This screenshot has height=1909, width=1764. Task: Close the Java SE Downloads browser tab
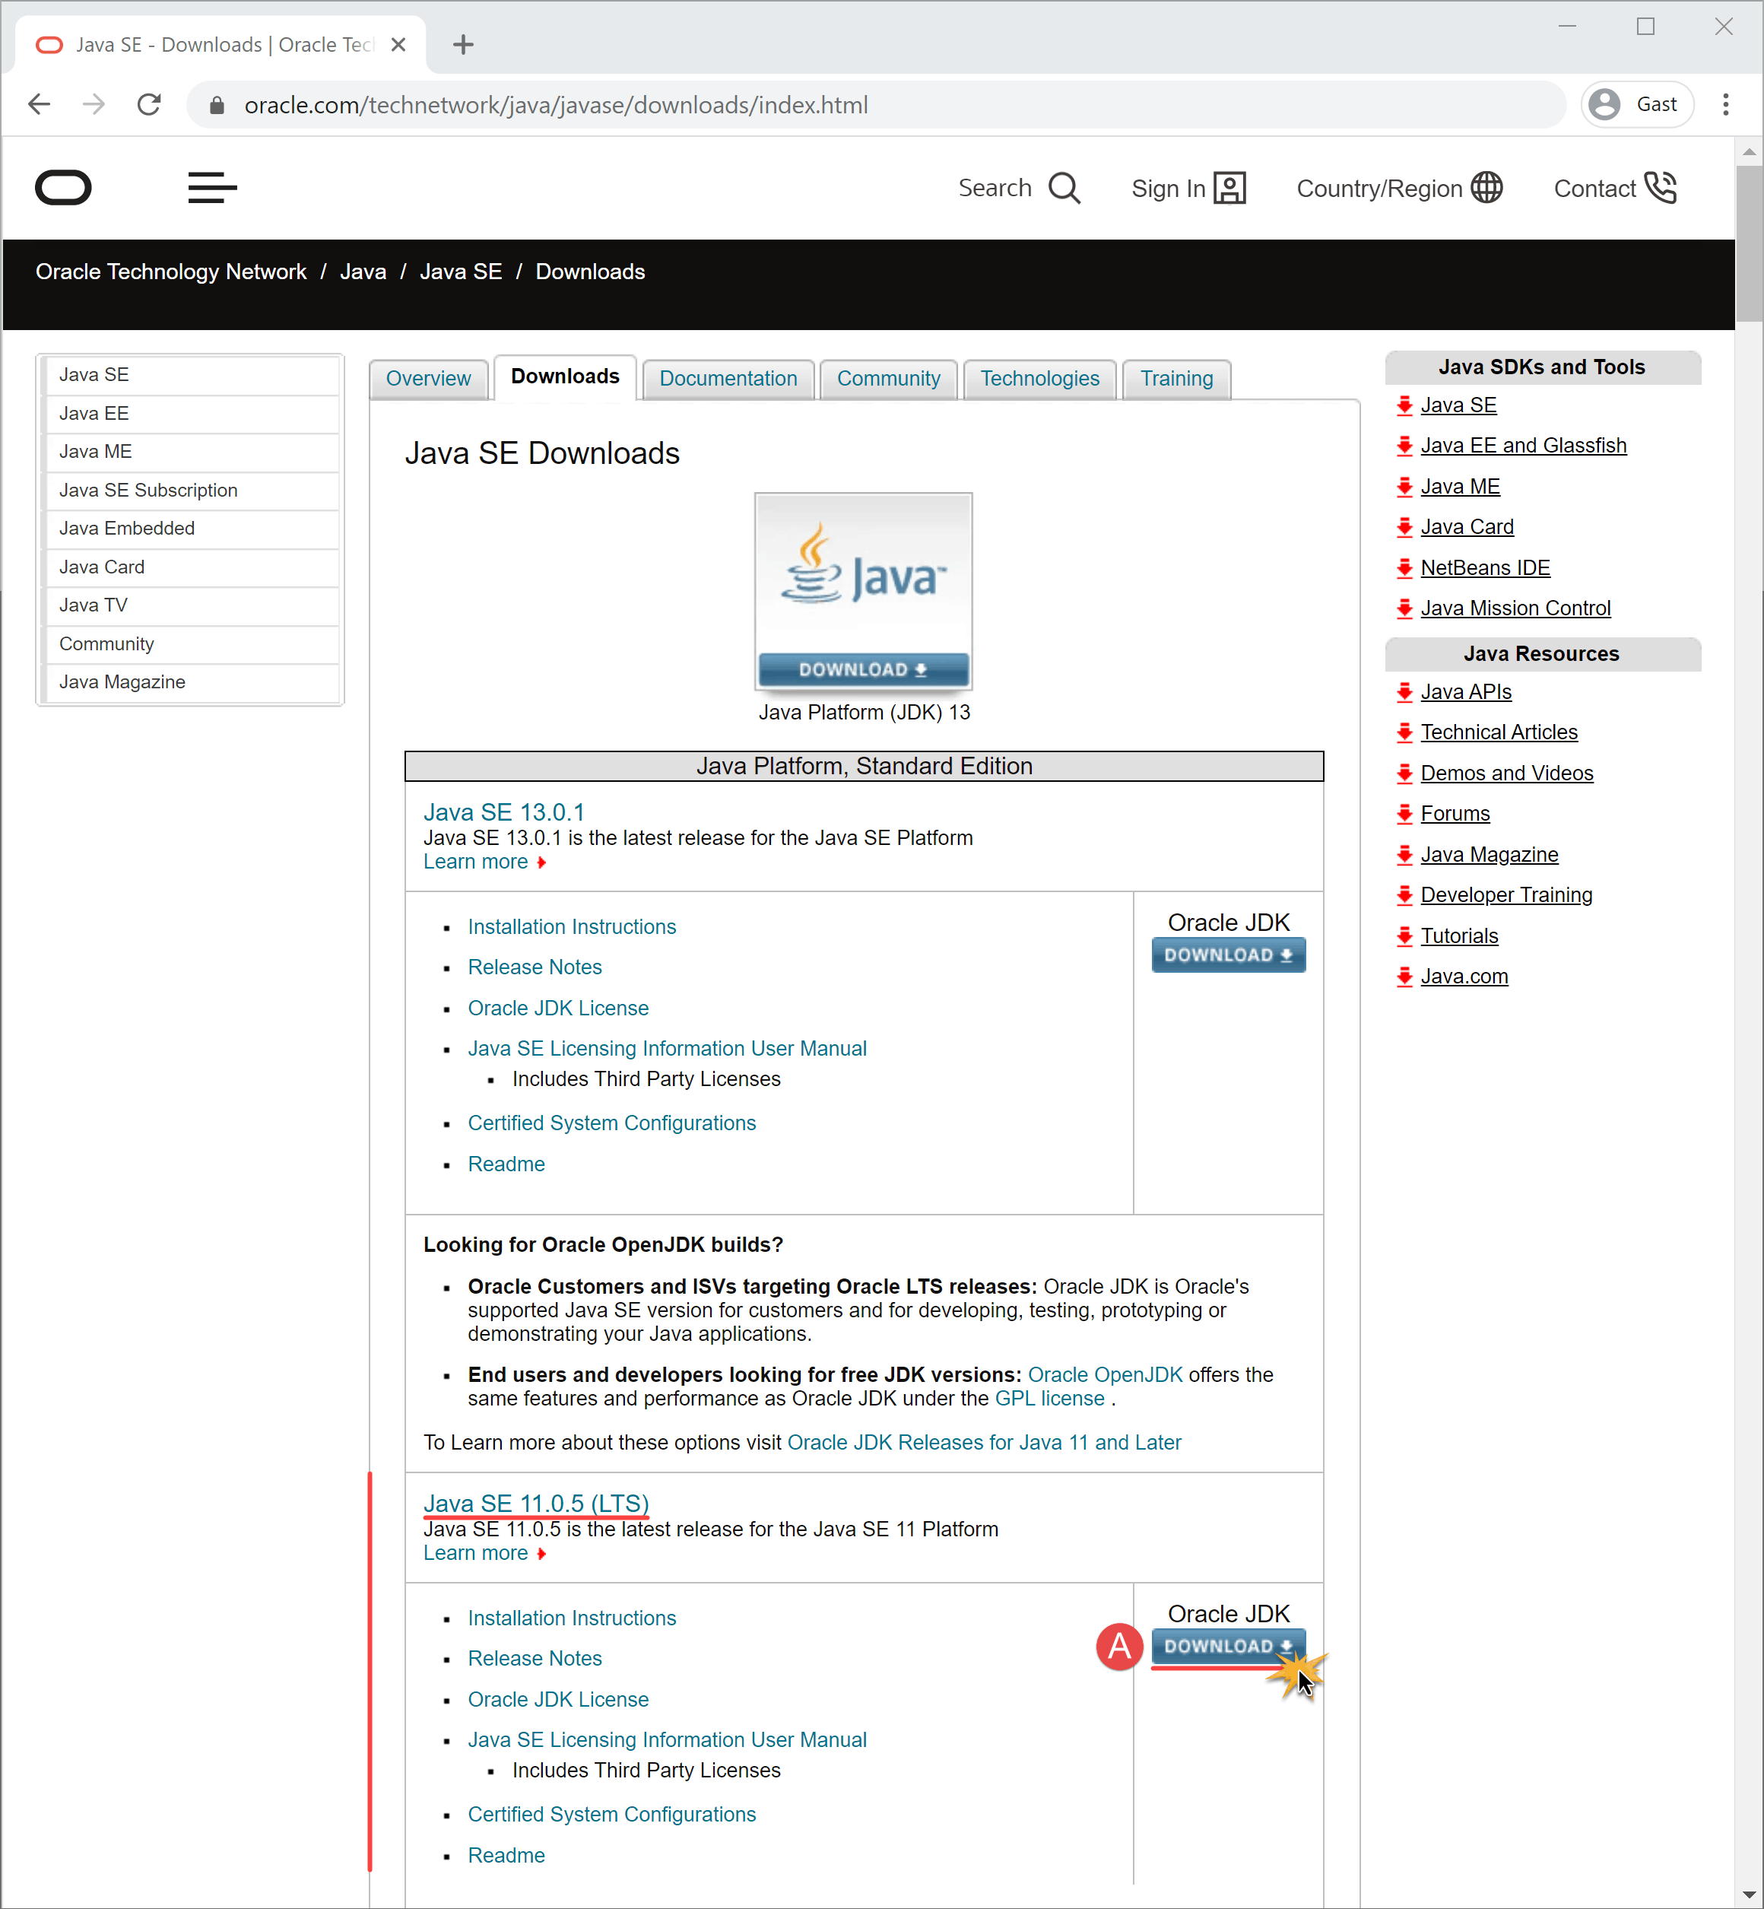(x=399, y=45)
